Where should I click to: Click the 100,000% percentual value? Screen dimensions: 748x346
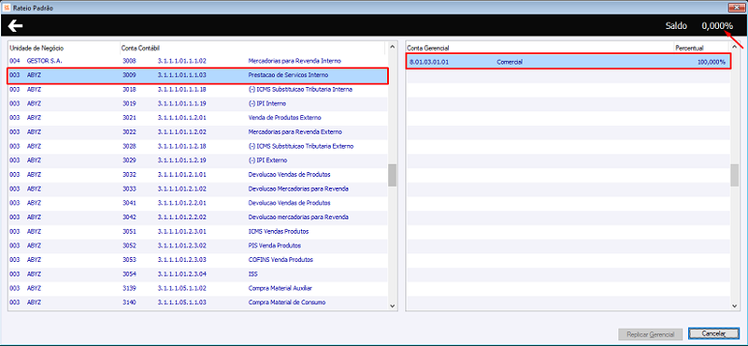click(712, 62)
